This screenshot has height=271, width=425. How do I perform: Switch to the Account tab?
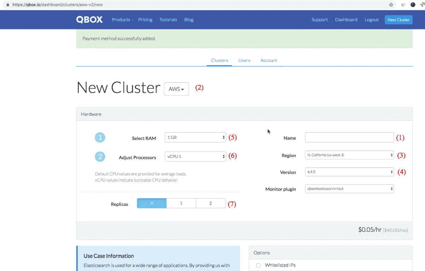[x=269, y=60]
